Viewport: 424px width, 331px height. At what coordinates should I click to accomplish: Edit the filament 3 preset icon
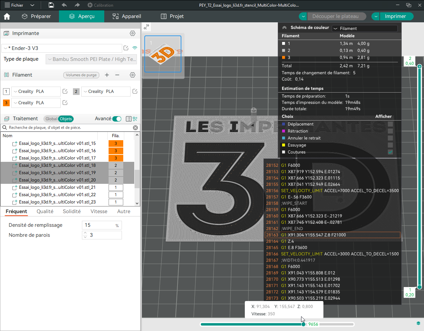tap(65, 103)
